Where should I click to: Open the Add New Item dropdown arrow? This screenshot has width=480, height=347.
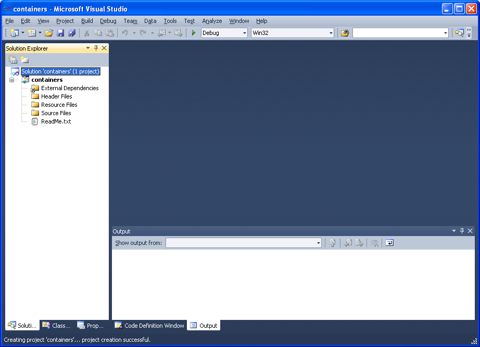[40, 33]
